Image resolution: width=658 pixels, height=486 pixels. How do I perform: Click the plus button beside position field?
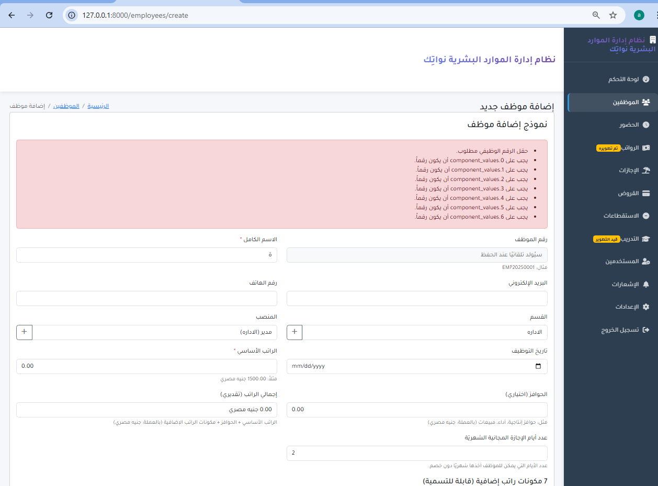[25, 332]
